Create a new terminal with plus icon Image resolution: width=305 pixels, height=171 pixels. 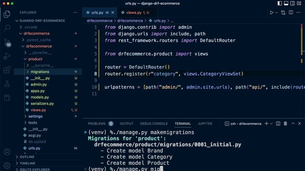[266, 123]
